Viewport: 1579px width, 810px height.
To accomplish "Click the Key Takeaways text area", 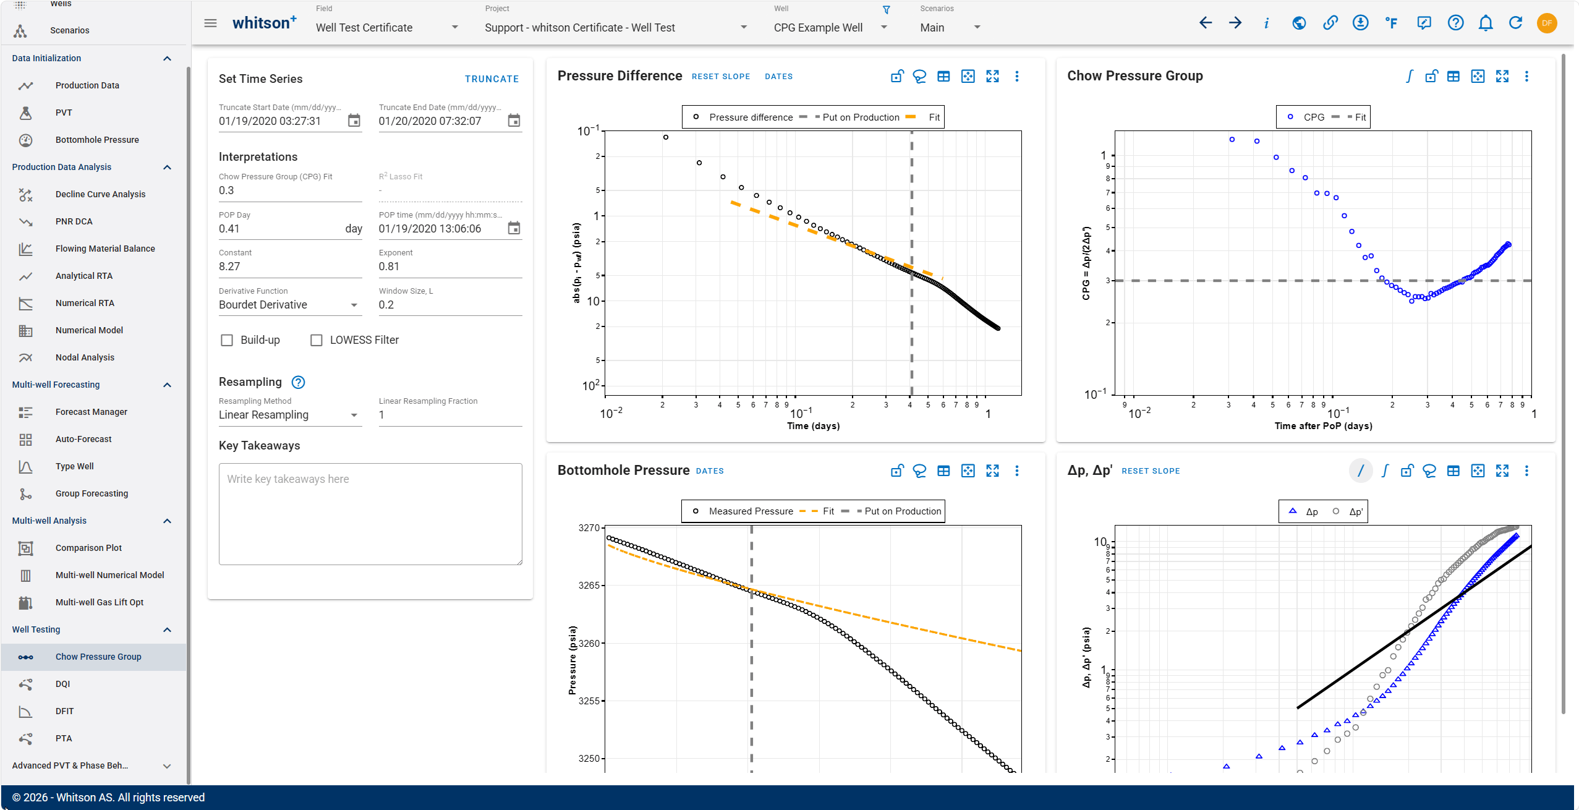I will point(370,514).
